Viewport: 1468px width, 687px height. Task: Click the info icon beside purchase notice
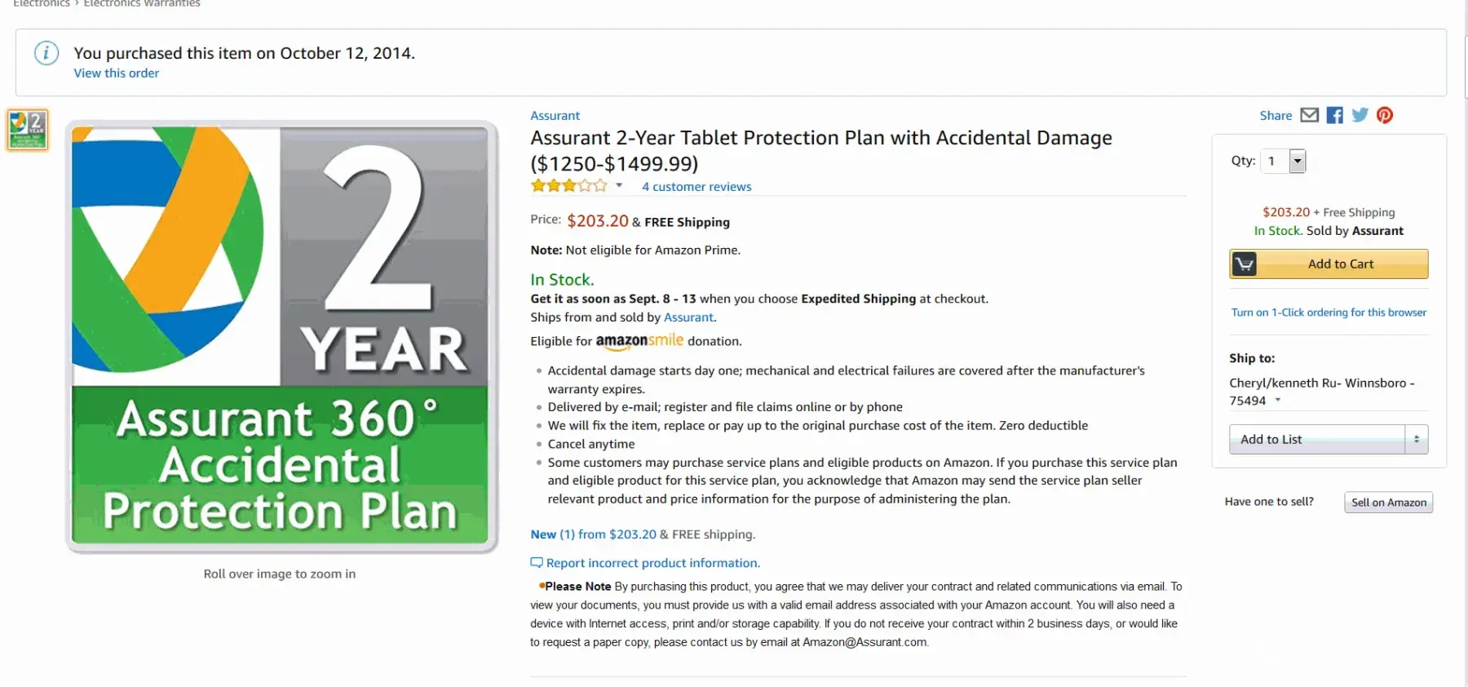46,54
